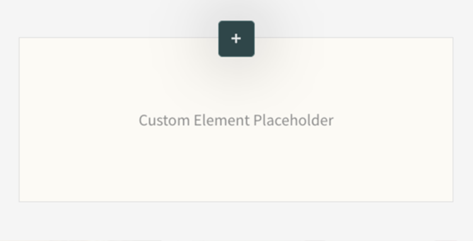Select the gray placeholder caption
The image size is (473, 241).
coord(237,120)
